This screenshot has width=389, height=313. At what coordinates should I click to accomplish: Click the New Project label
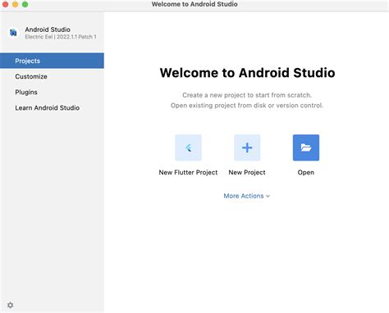coord(247,172)
